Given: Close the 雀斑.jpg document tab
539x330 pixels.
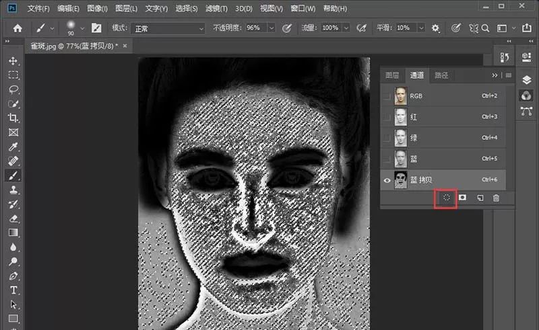Looking at the screenshot, I should [125, 46].
